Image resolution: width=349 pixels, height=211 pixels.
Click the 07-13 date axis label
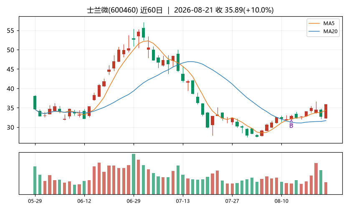(x=183, y=201)
